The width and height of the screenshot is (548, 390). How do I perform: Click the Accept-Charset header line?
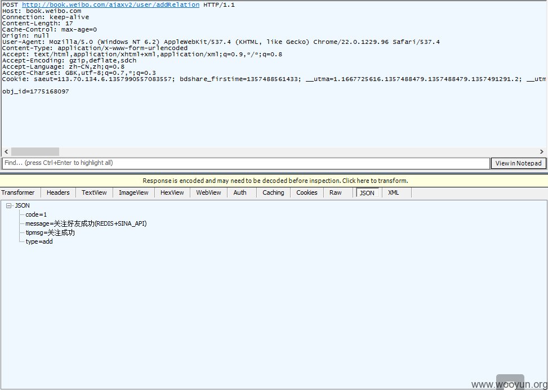click(79, 73)
